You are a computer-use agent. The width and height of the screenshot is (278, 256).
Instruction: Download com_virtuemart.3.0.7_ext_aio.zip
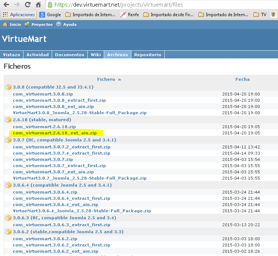coord(53,172)
